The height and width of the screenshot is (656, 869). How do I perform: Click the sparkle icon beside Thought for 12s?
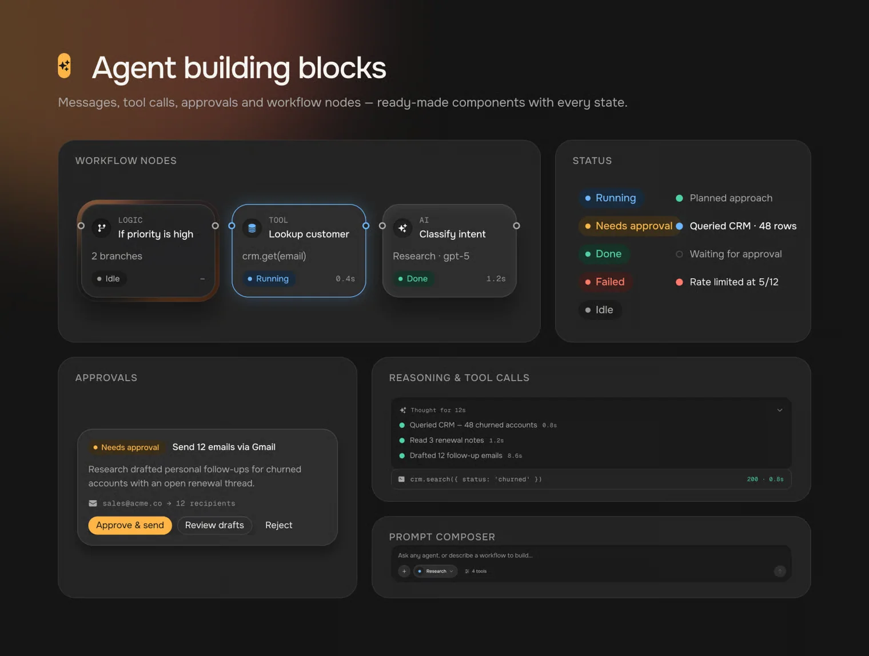click(x=402, y=410)
